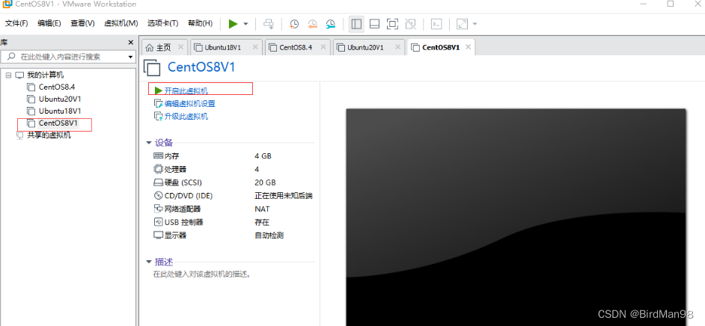Viewport: 705px width, 326px height.
Task: Toggle the library sidebar view icon
Action: (356, 24)
